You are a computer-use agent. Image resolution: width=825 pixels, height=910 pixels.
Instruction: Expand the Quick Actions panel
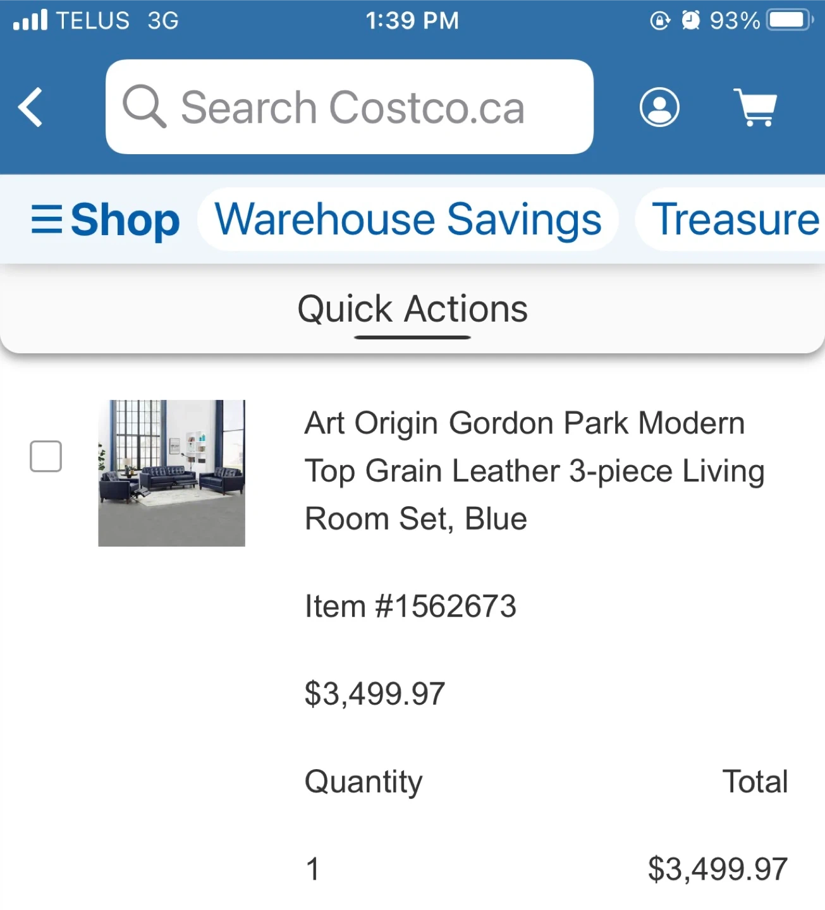tap(412, 311)
